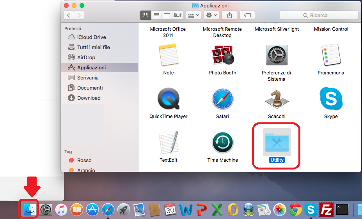Viewport: 362px width, 219px height.
Task: Open iCloud Drive in sidebar
Action: (99, 37)
